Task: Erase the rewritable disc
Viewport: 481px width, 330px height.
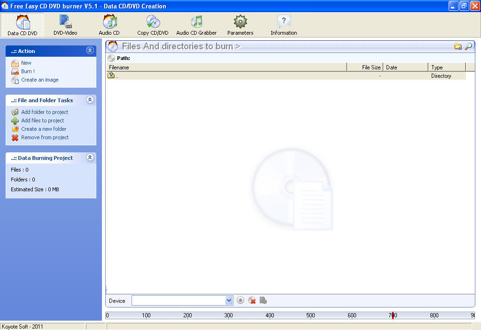Action: pos(252,300)
